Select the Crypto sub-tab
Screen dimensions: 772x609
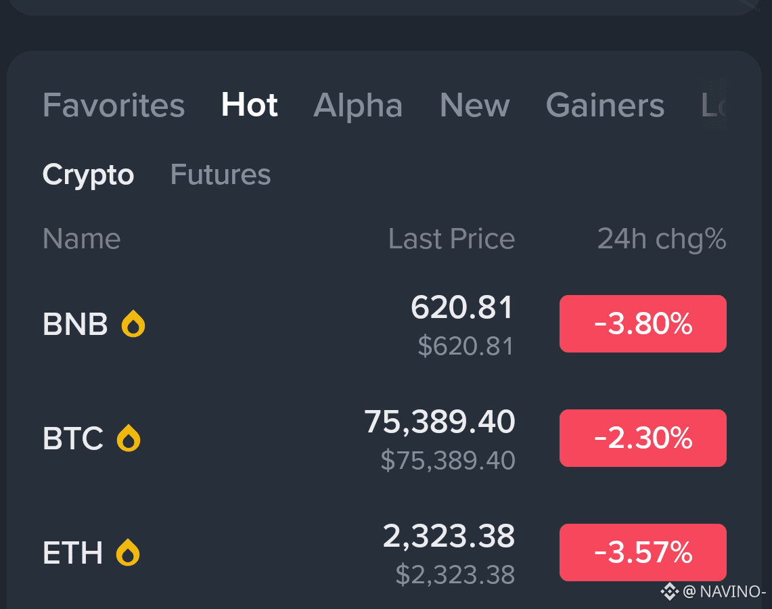(x=88, y=175)
